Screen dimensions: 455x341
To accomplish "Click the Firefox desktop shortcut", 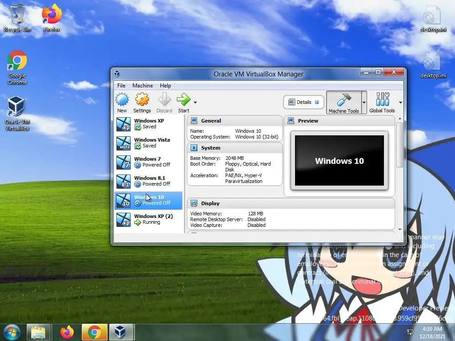I will coord(52,18).
